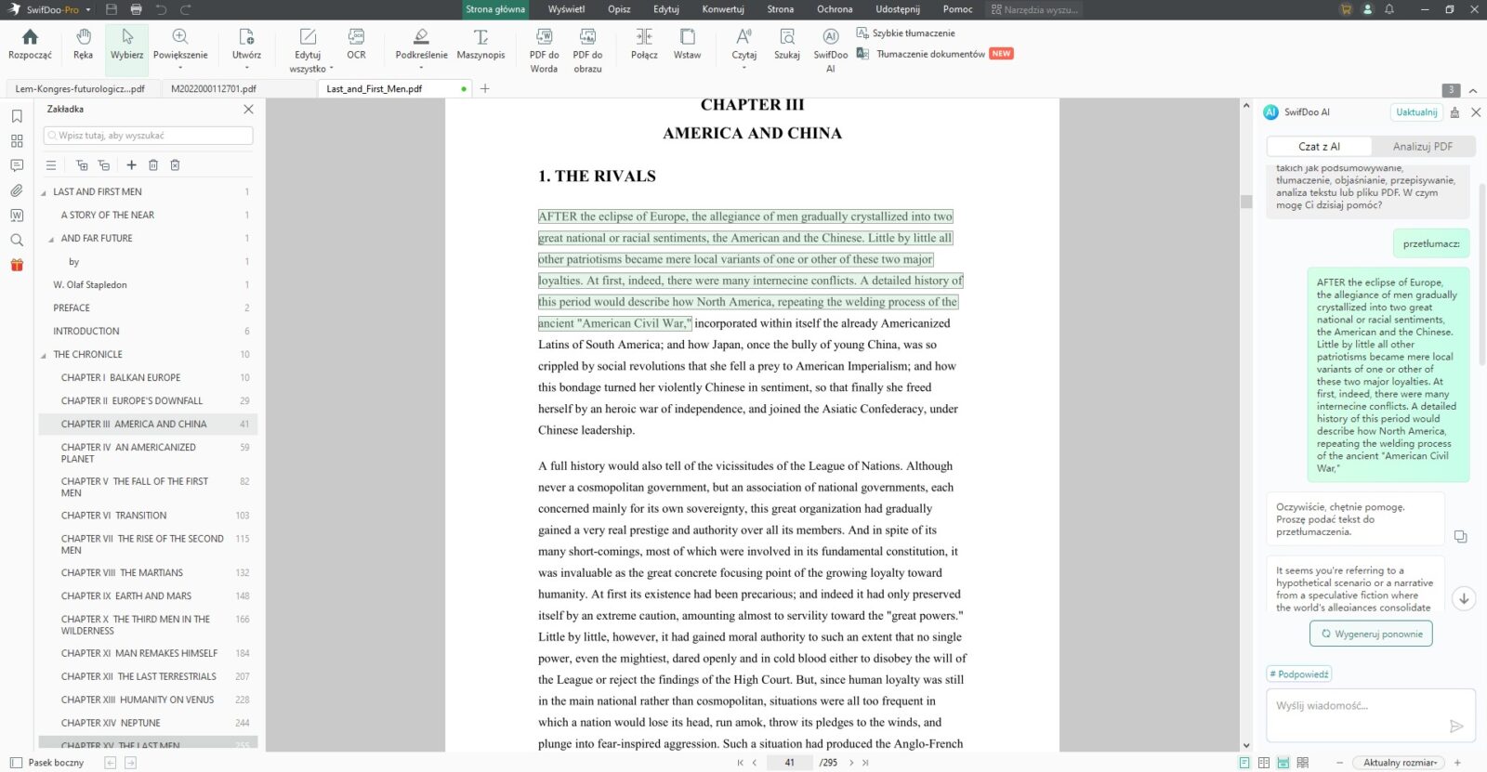Collapse THE CHRONICLE tree node
The width and height of the screenshot is (1487, 772).
click(x=44, y=355)
